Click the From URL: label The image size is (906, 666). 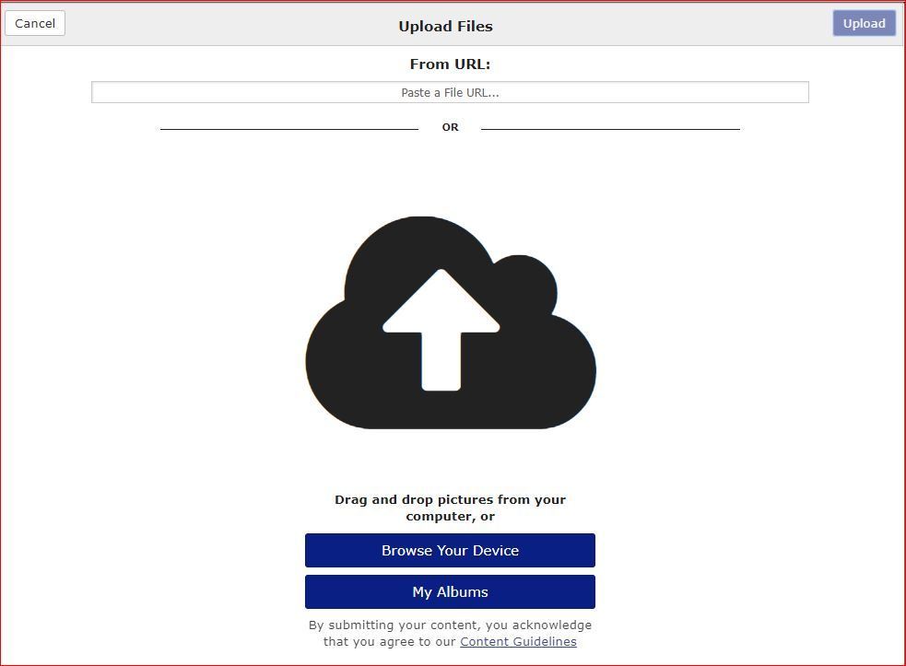pyautogui.click(x=450, y=64)
